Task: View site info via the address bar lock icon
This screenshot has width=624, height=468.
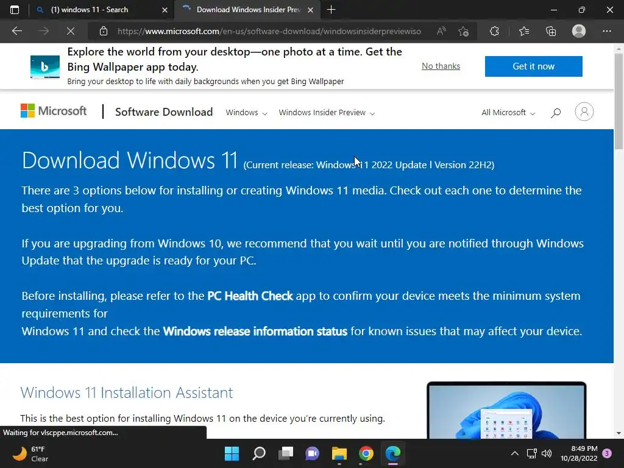Action: point(104,31)
